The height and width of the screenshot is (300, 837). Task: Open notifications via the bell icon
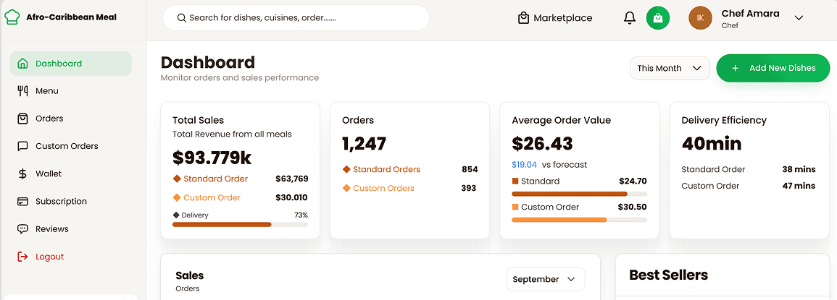click(x=630, y=18)
